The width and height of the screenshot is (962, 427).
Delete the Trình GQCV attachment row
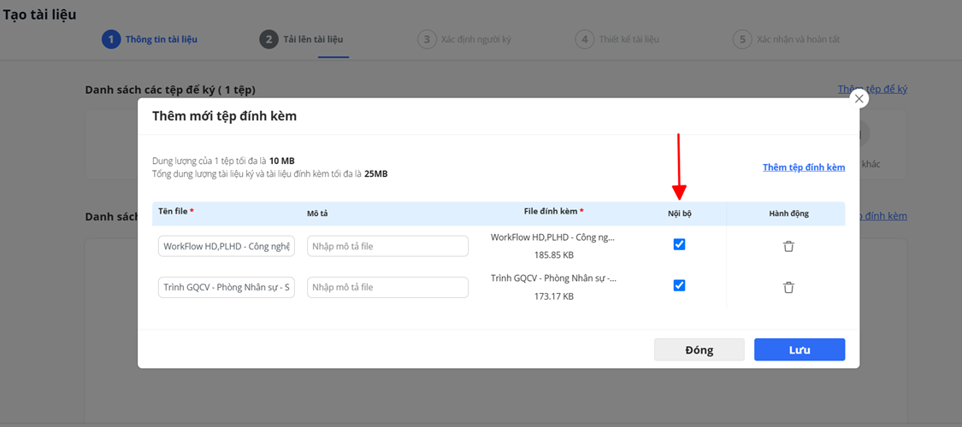coord(788,287)
